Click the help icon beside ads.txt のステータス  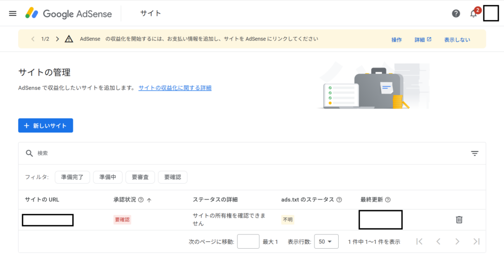click(338, 200)
